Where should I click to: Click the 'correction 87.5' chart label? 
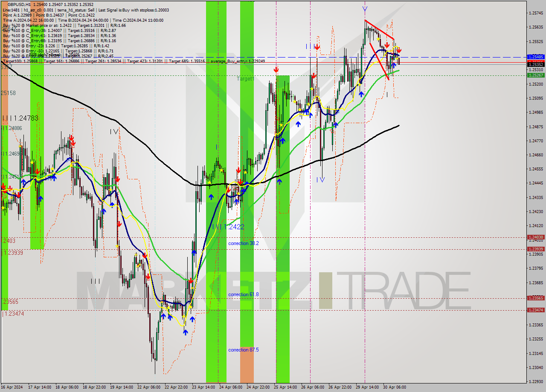click(244, 350)
